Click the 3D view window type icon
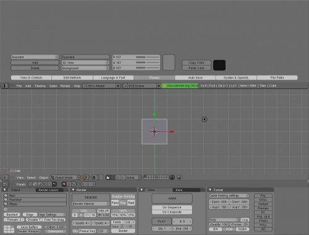309x235 pixels. [6, 177]
